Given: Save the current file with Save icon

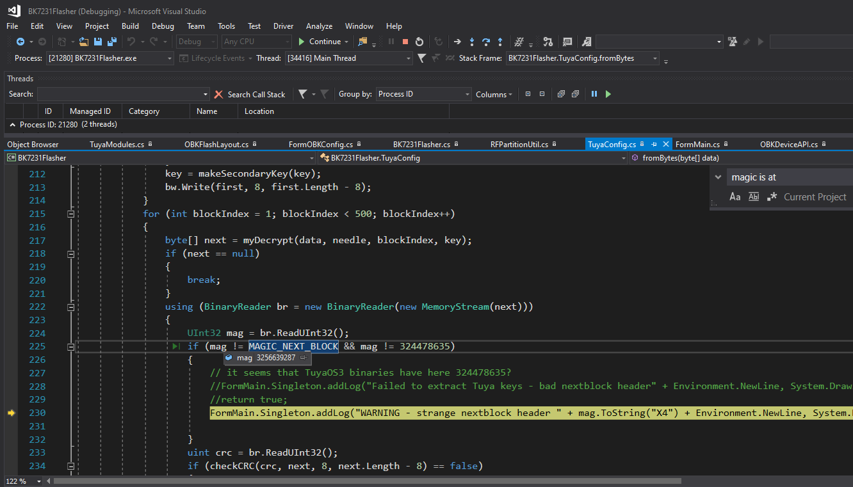Looking at the screenshot, I should tap(99, 42).
